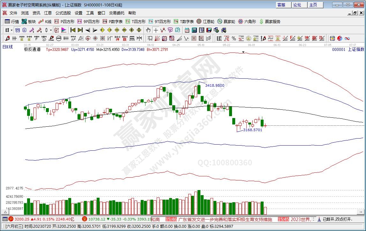Click the yin-yang Taiji icon
The width and height of the screenshot is (366, 231).
click(340, 38)
